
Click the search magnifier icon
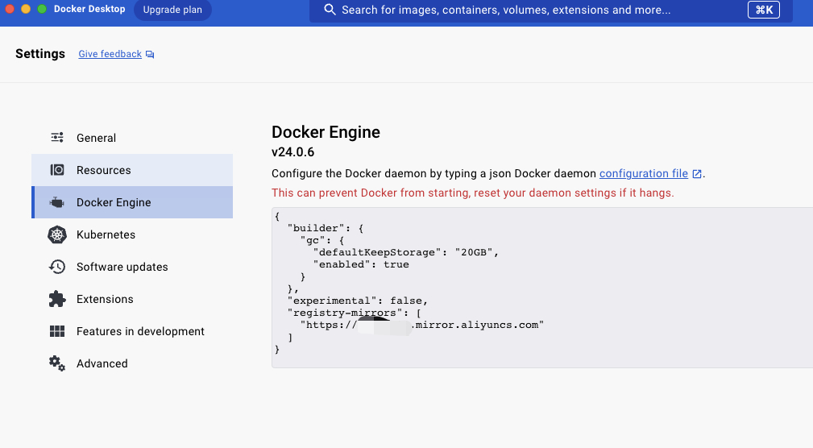point(330,10)
